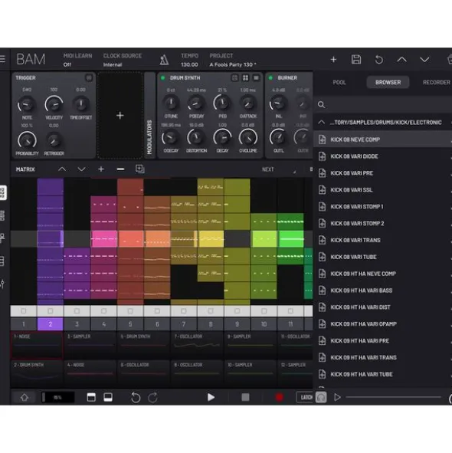The height and width of the screenshot is (453, 452).
Task: Click the home arrow icon
Action: [25, 397]
